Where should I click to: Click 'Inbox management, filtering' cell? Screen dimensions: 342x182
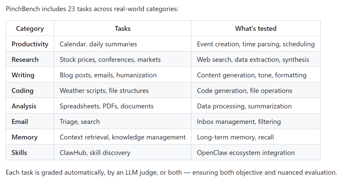[239, 121]
